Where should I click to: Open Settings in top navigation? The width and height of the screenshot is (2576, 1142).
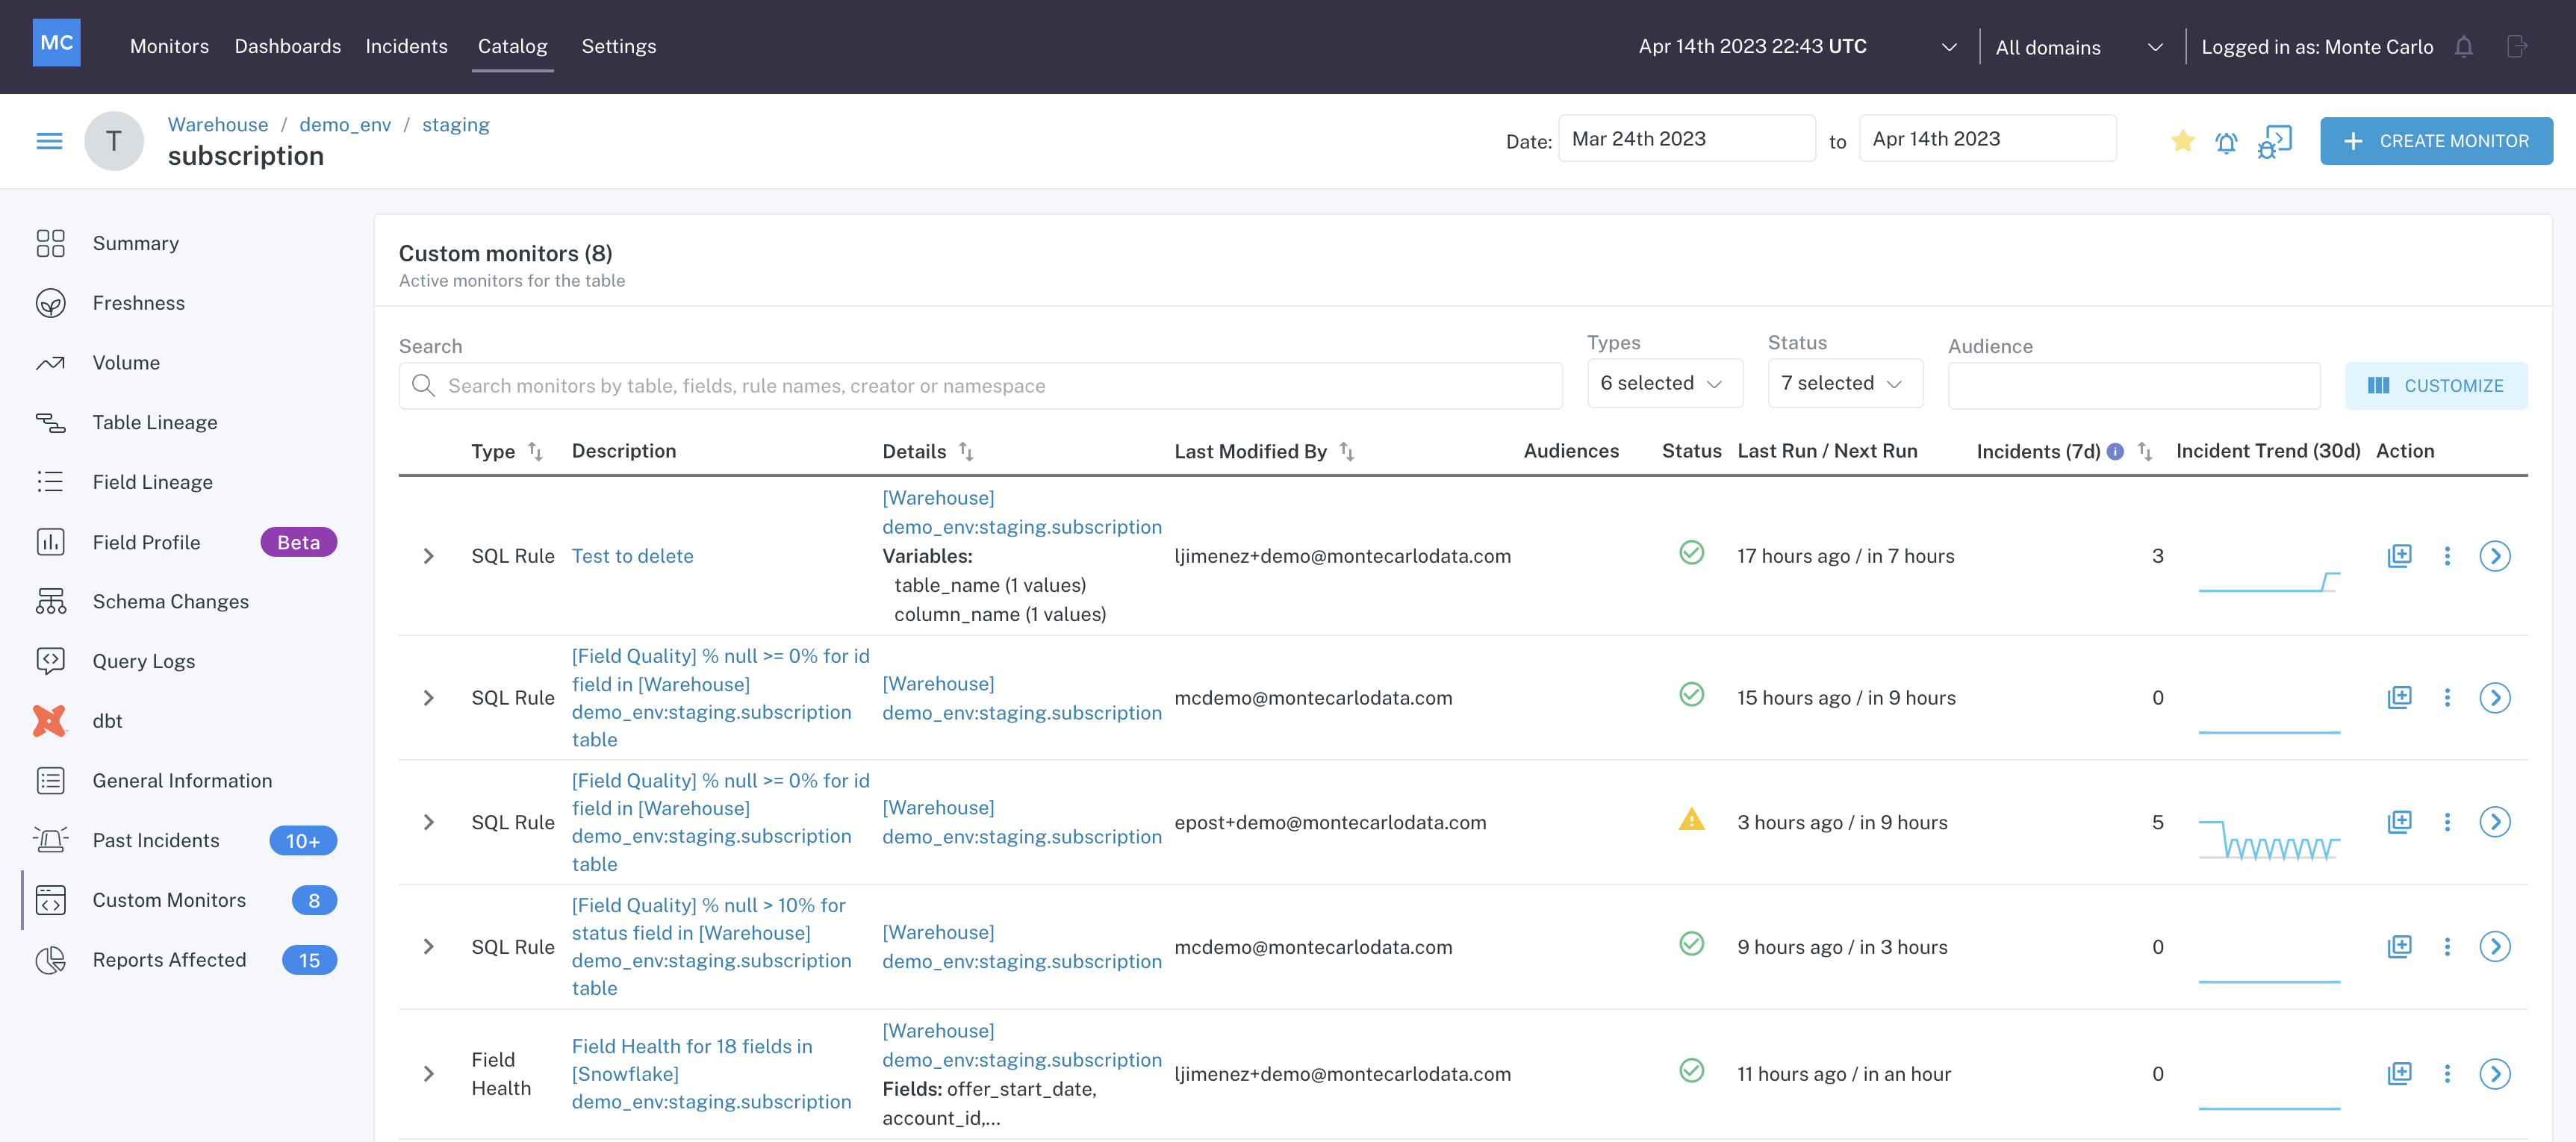pos(618,46)
